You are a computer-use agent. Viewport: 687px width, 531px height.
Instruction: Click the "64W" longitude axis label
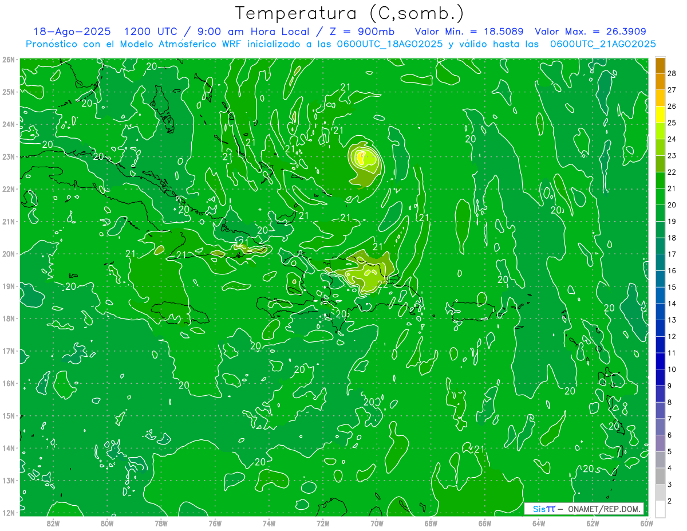click(539, 523)
